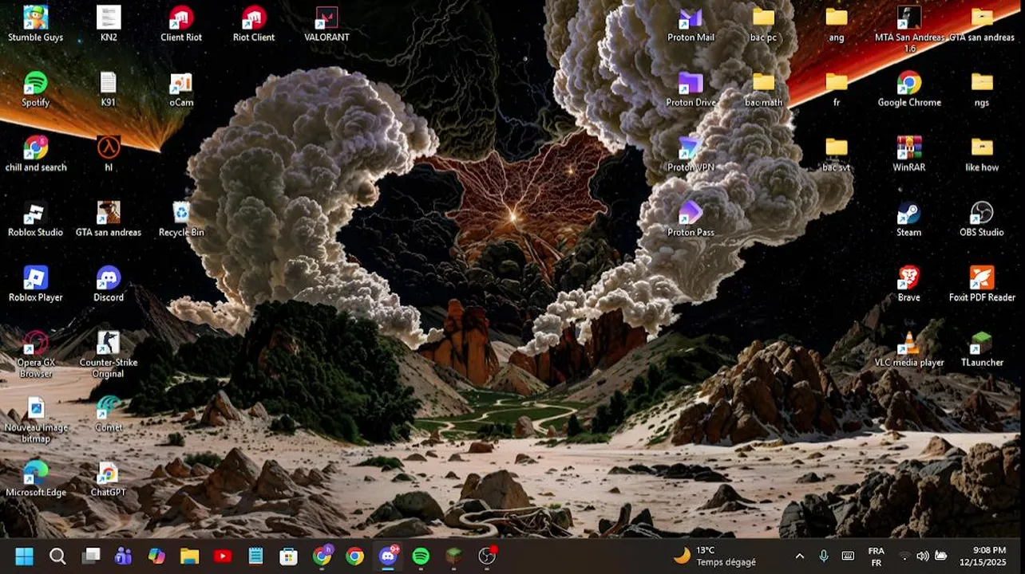
Task: Open the bac math folder
Action: coord(763,89)
